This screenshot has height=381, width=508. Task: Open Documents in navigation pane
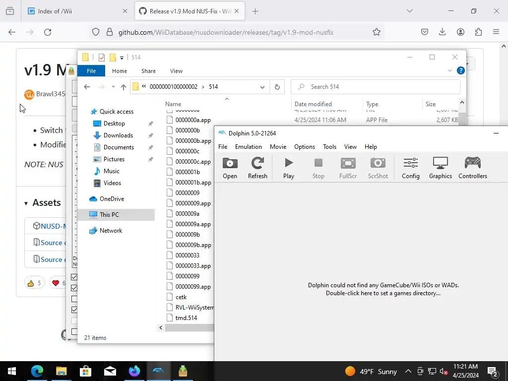click(119, 147)
